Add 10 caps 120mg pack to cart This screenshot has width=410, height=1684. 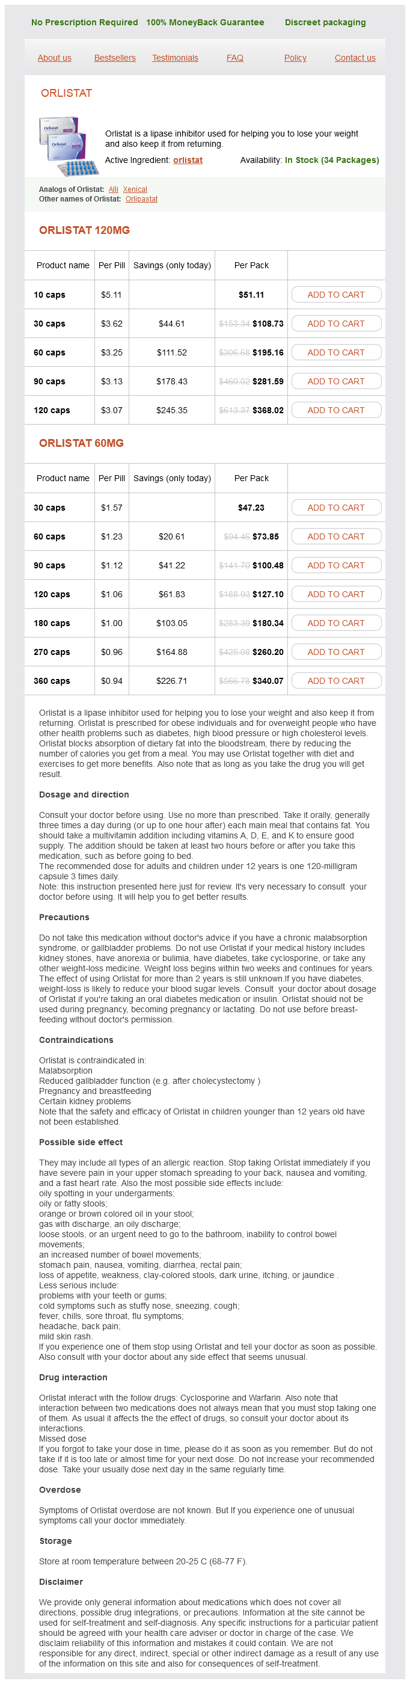click(x=335, y=295)
